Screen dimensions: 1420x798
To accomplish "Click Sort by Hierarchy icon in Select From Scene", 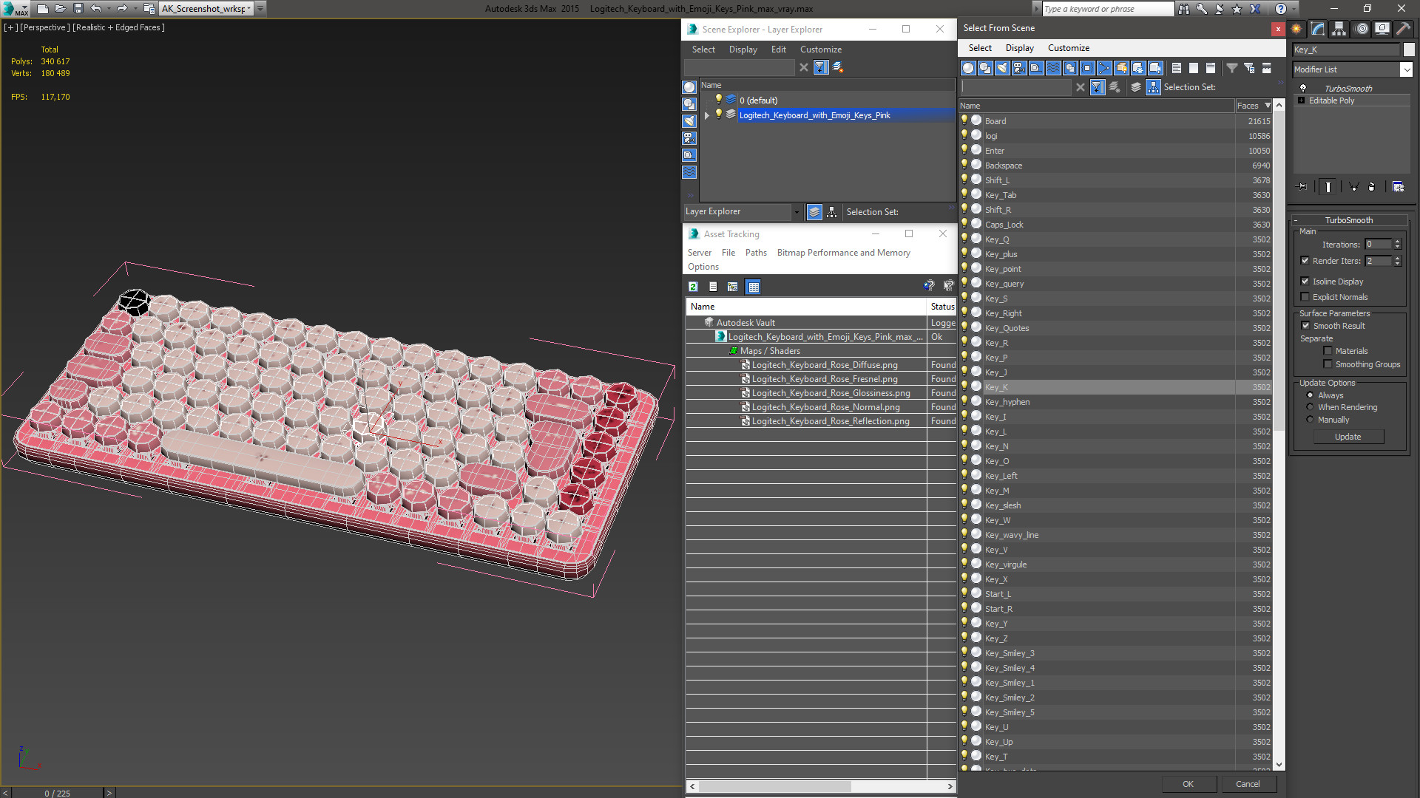I will coord(1153,87).
